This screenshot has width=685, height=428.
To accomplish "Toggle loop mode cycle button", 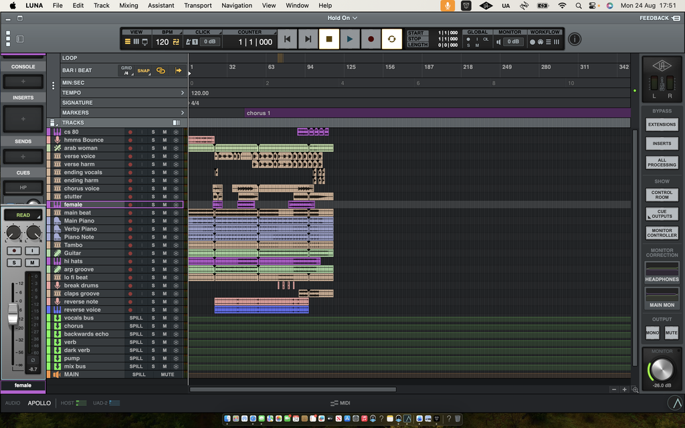I will 391,39.
